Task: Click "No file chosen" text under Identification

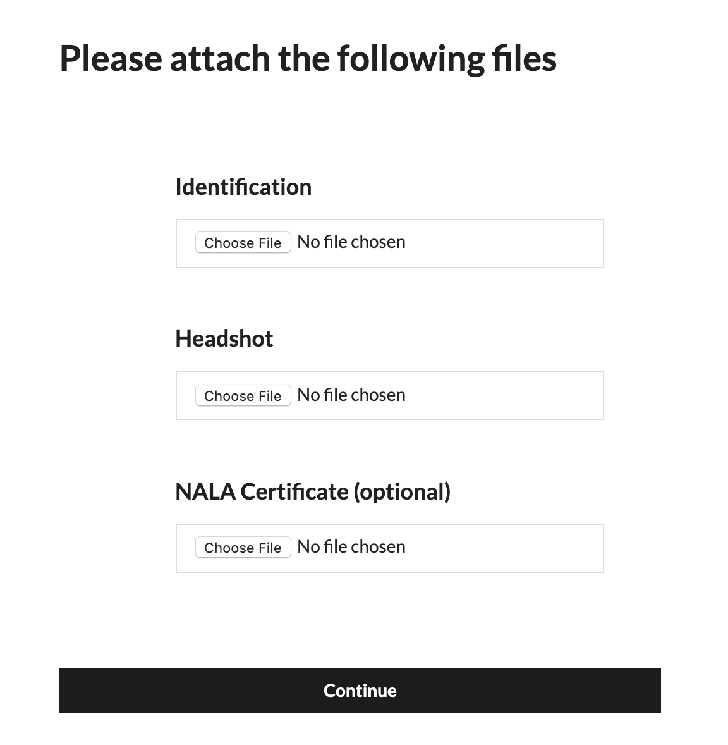Action: [351, 242]
